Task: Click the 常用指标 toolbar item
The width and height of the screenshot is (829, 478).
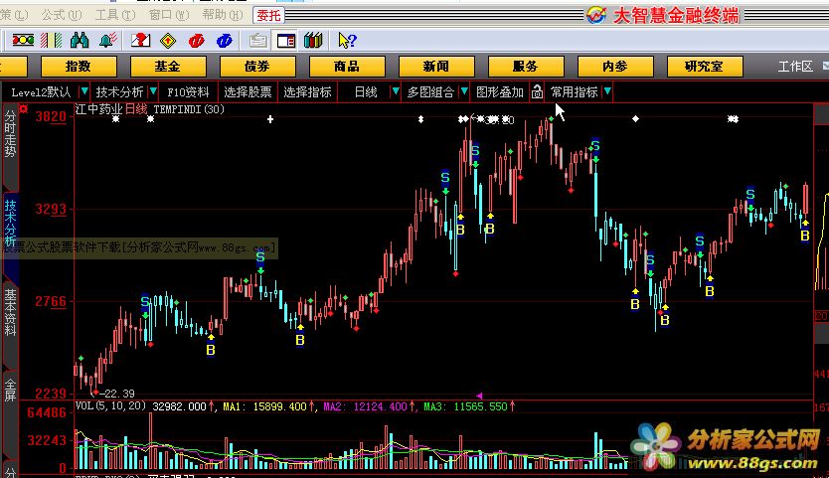Action: (x=575, y=92)
